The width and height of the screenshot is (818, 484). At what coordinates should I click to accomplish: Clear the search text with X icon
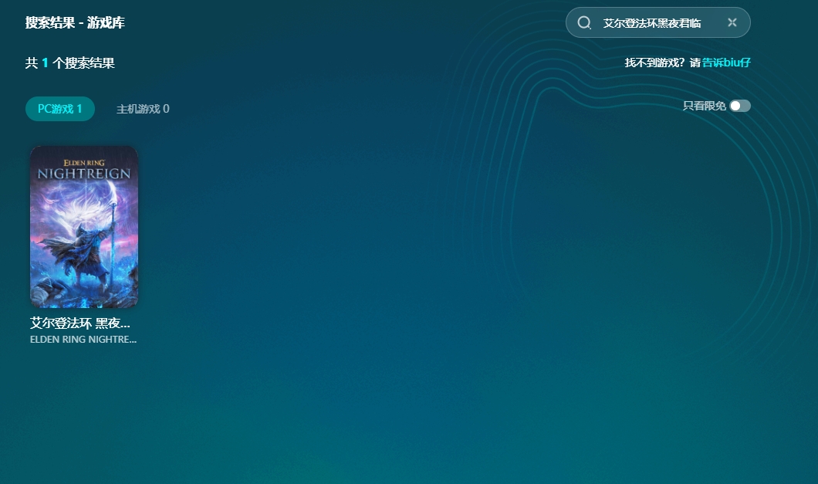click(732, 22)
